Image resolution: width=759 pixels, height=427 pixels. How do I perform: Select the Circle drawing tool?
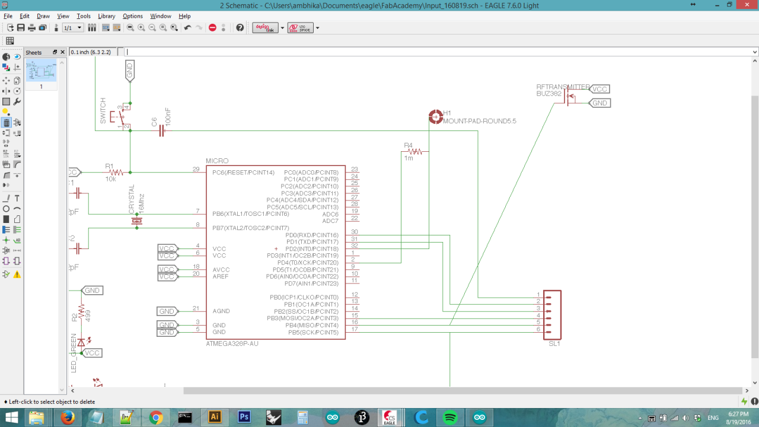click(x=6, y=209)
